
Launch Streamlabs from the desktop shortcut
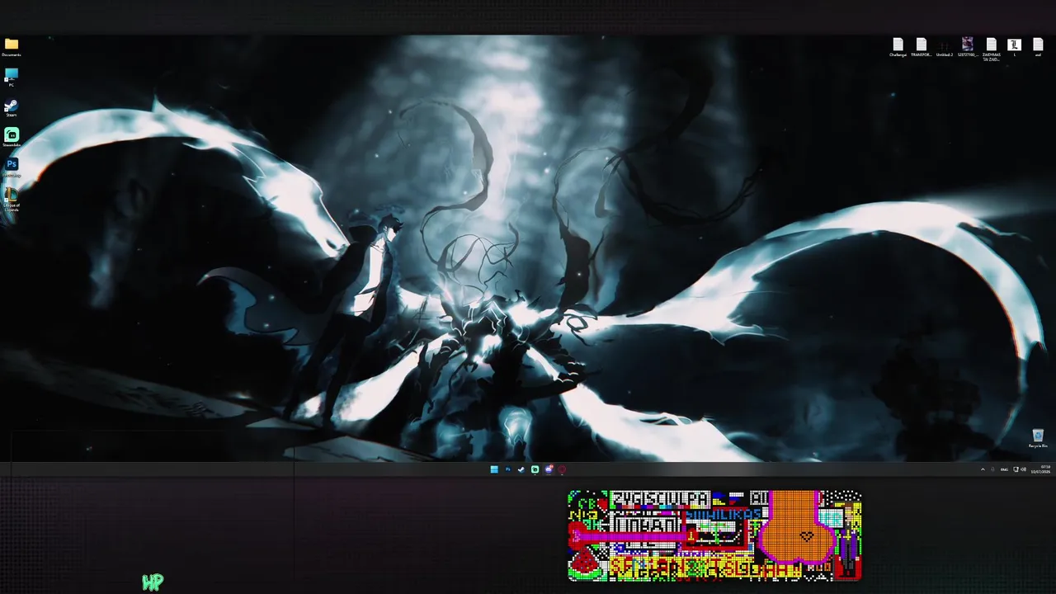[12, 137]
